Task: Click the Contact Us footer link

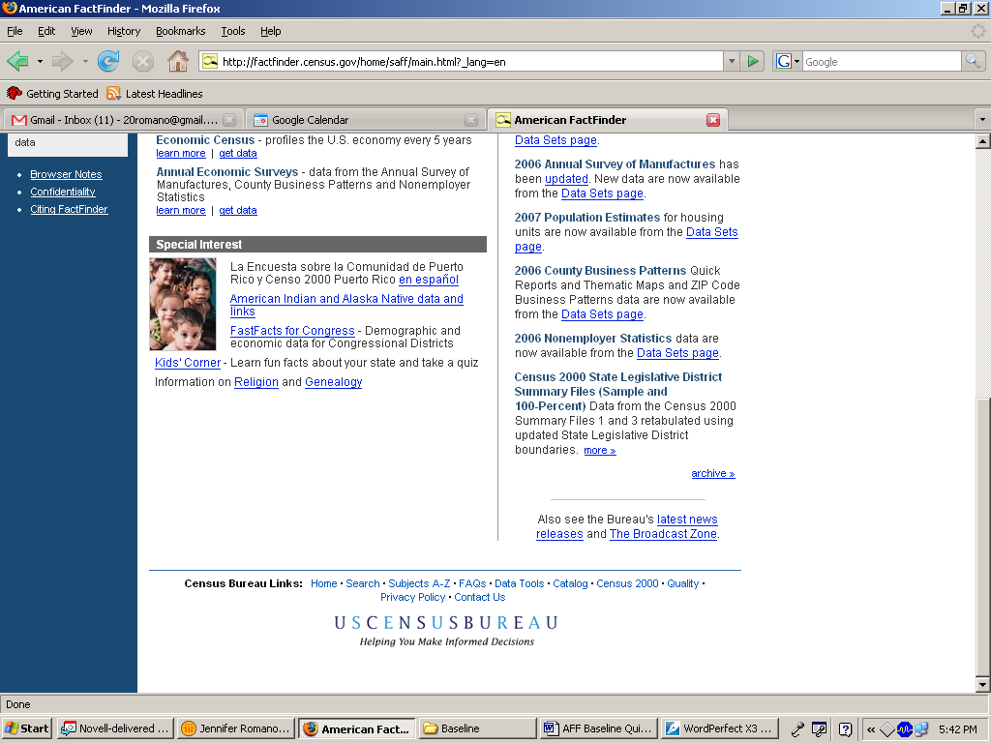Action: (480, 597)
